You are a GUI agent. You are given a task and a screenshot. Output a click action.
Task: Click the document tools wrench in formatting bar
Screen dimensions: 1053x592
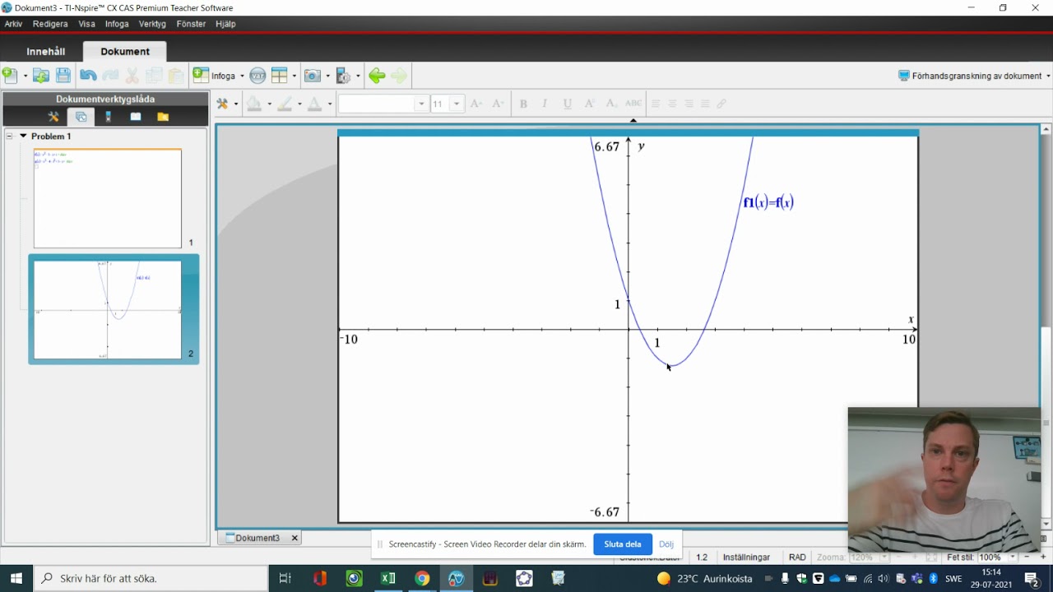[222, 104]
